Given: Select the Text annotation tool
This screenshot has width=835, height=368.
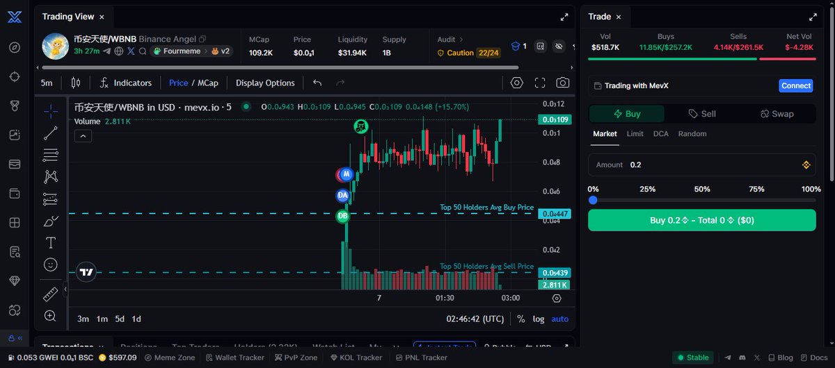Looking at the screenshot, I should pyautogui.click(x=50, y=243).
